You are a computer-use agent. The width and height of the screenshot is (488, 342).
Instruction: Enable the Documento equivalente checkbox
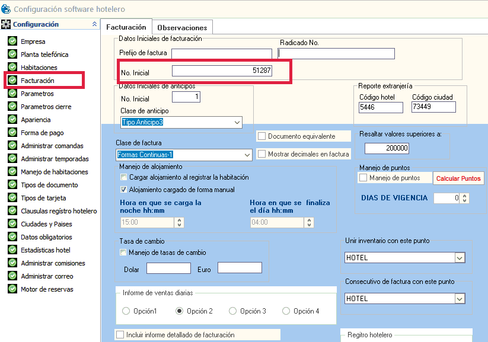pos(261,136)
